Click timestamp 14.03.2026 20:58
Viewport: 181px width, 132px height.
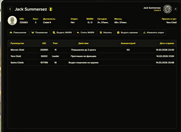pyautogui.click(x=165, y=63)
